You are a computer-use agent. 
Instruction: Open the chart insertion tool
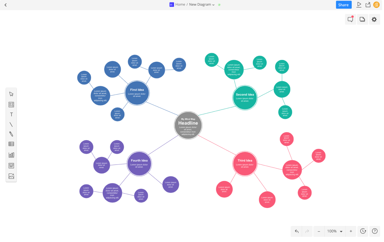pos(11,155)
